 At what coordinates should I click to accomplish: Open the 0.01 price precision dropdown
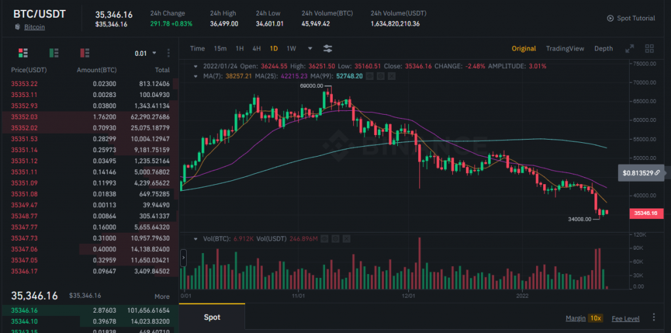click(x=145, y=54)
